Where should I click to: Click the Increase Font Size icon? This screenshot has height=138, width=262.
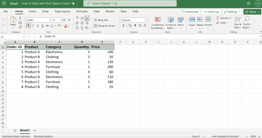[x=64, y=20]
